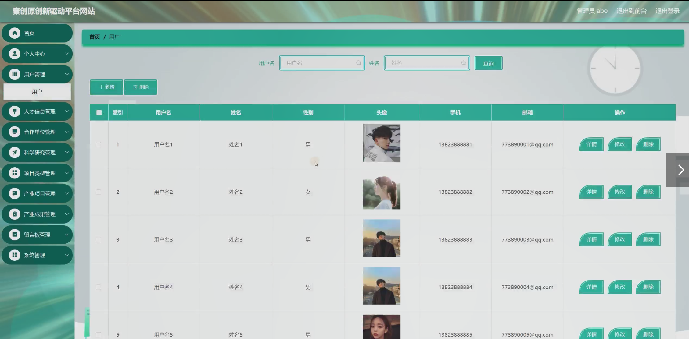Expand the 产业项目管理 menu chevron
Viewport: 689px width, 339px height.
[x=67, y=193]
